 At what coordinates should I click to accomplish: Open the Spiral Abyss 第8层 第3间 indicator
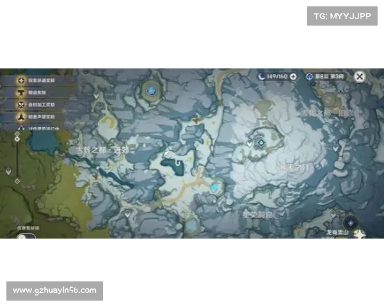point(325,77)
